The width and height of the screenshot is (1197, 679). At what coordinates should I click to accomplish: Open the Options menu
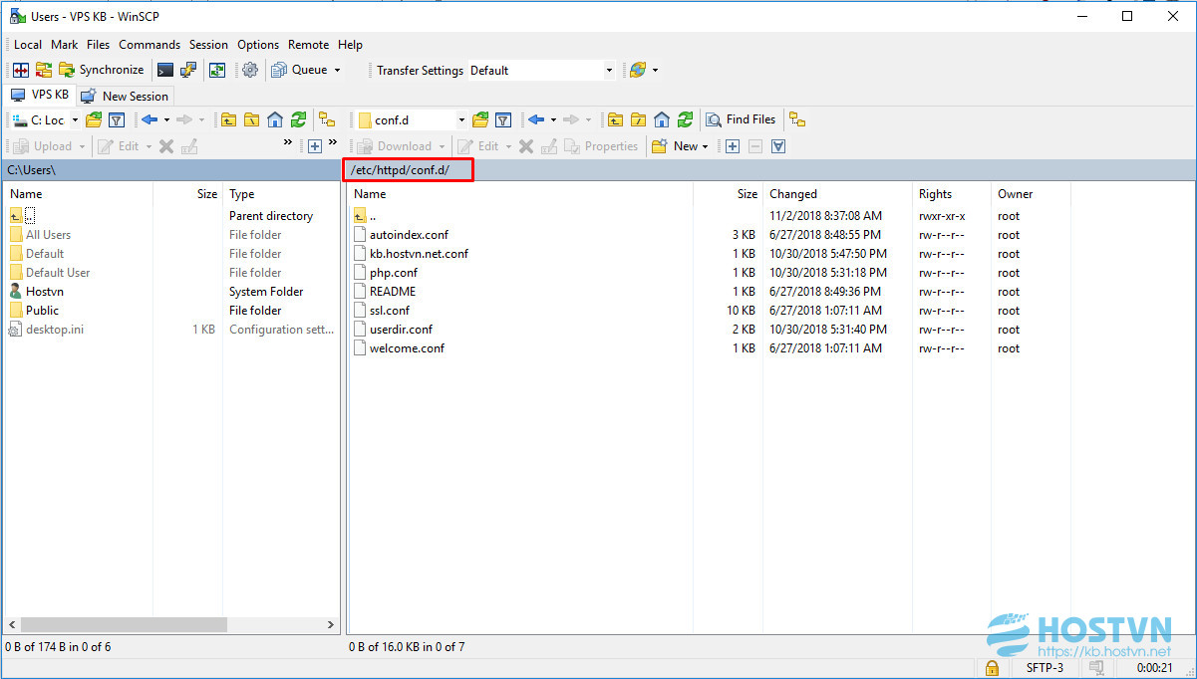258,45
